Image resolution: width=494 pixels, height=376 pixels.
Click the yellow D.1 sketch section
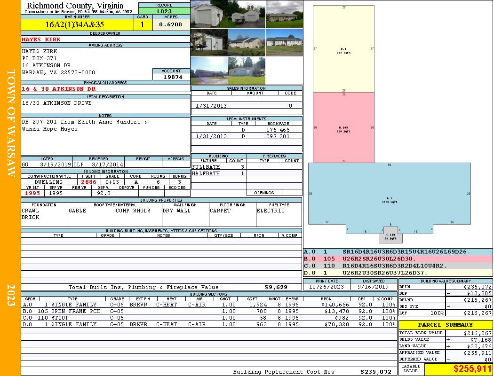click(343, 49)
